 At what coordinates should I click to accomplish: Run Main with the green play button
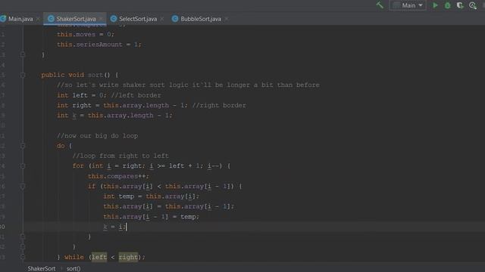pos(435,5)
